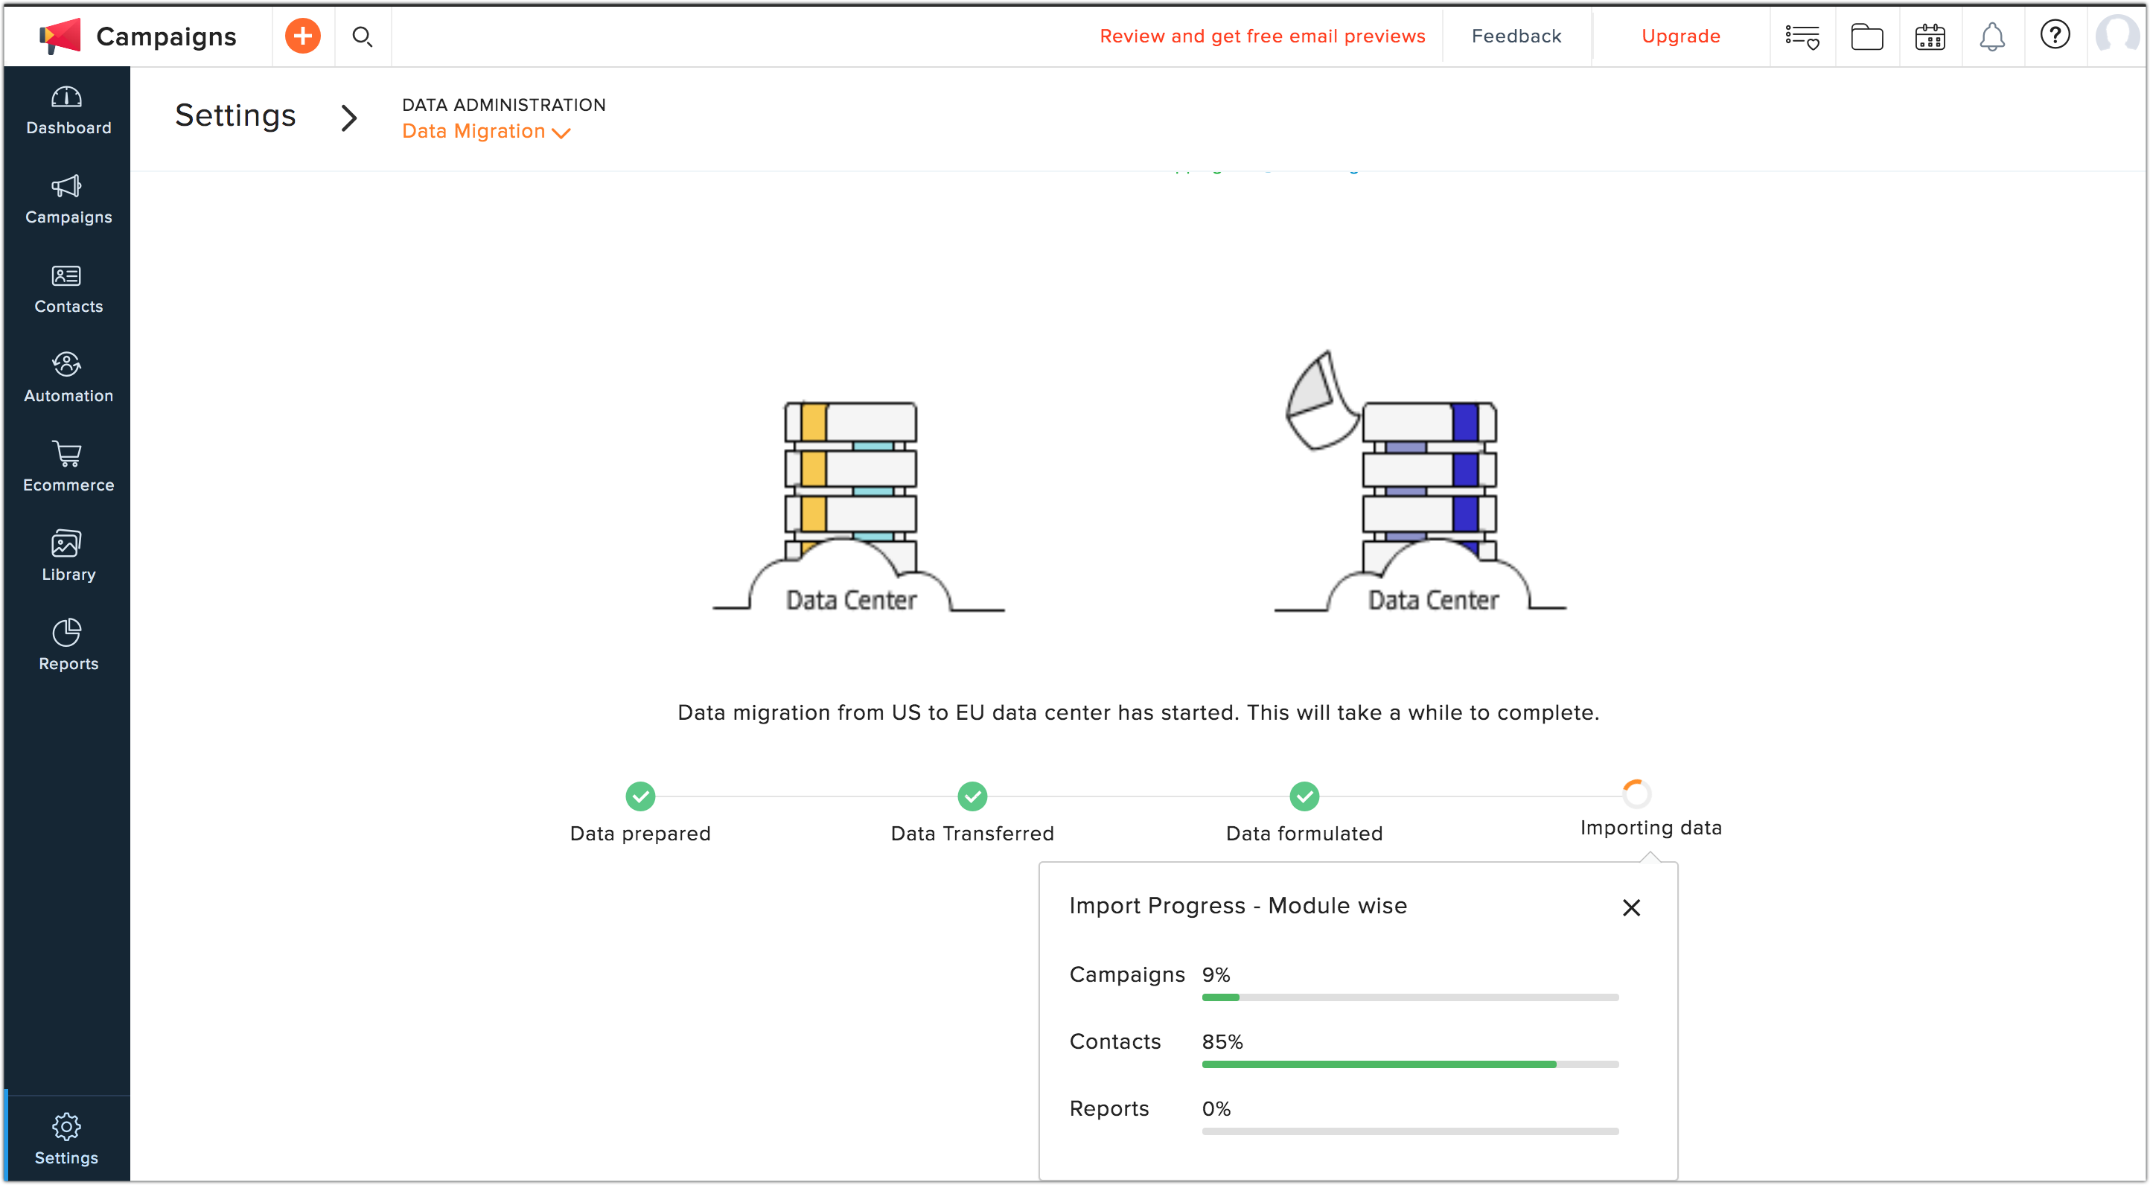
Task: Click the green checkmark for Data formulated
Action: tap(1305, 796)
